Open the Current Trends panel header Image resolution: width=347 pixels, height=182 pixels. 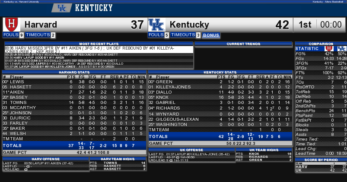243,44
